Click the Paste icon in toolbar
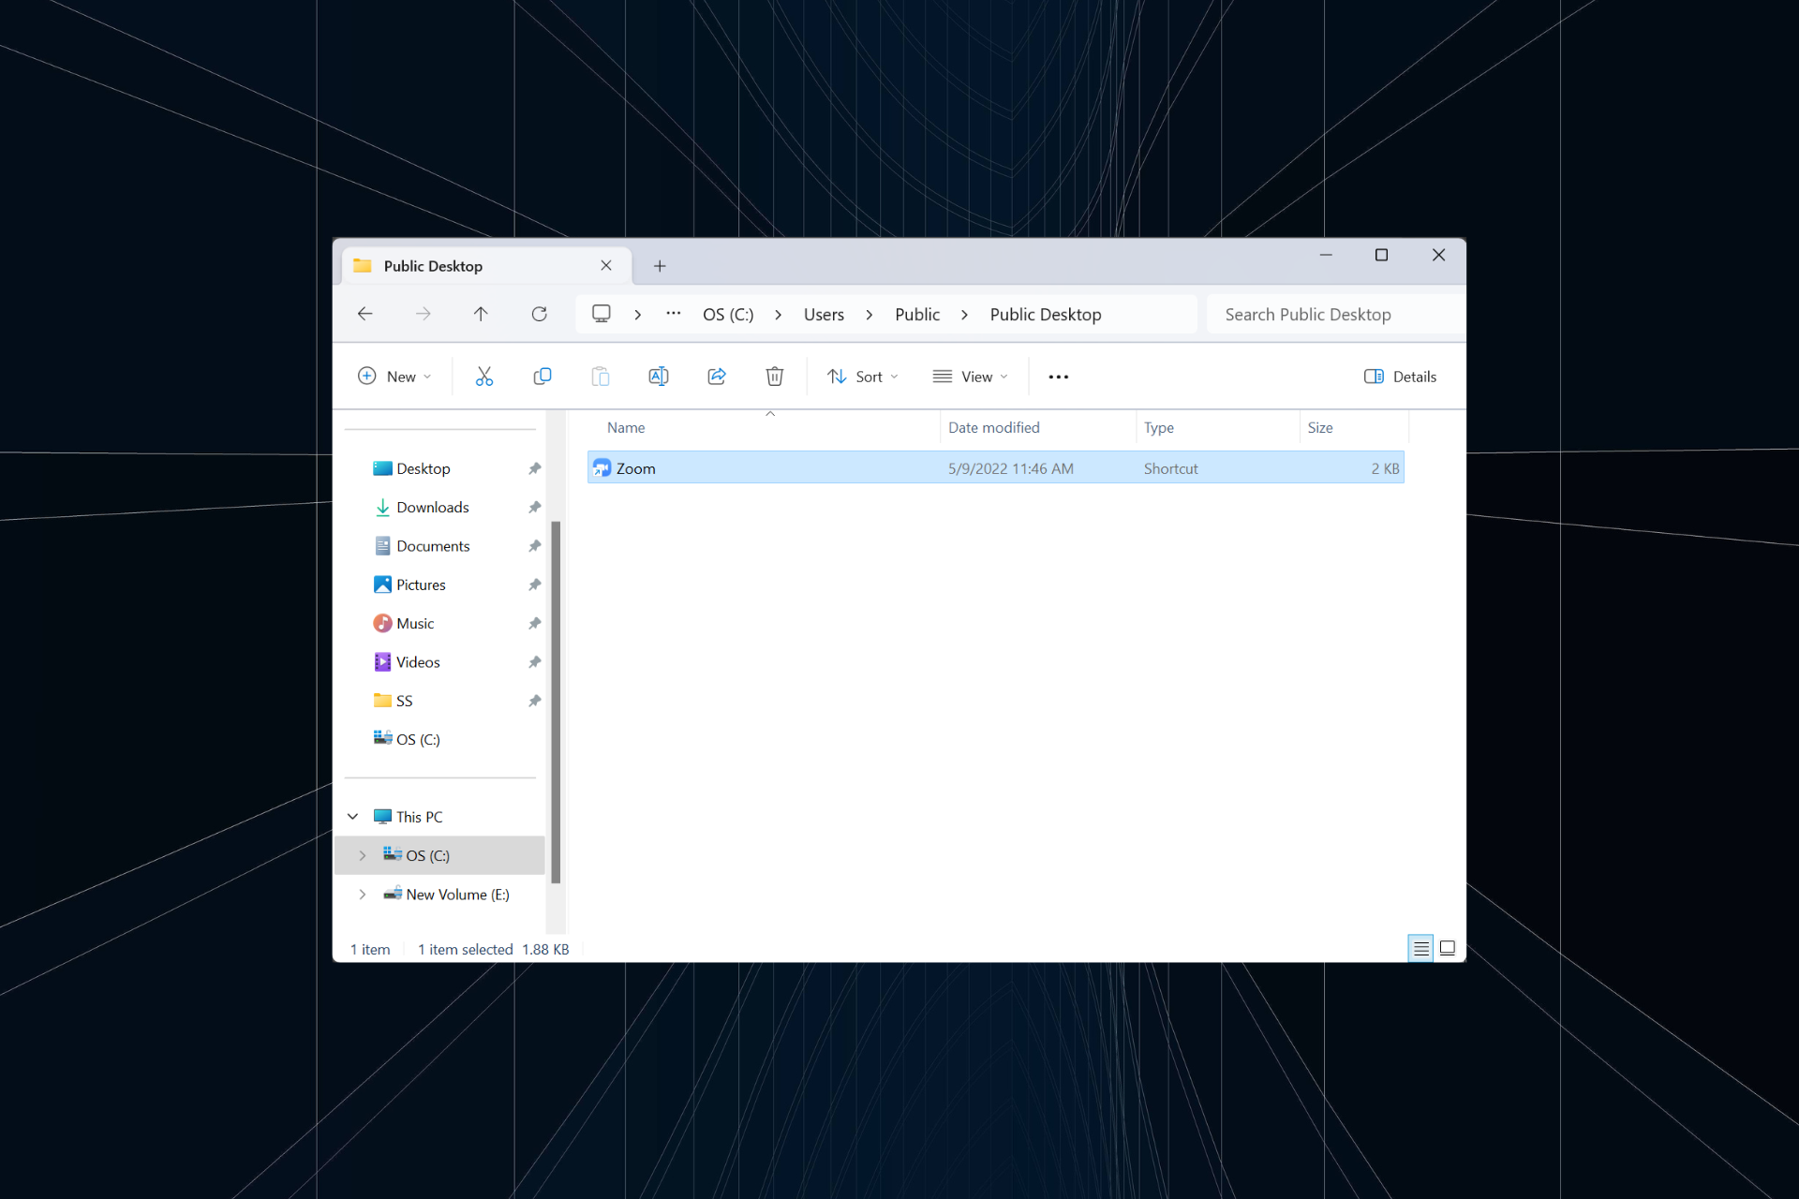 pos(601,377)
